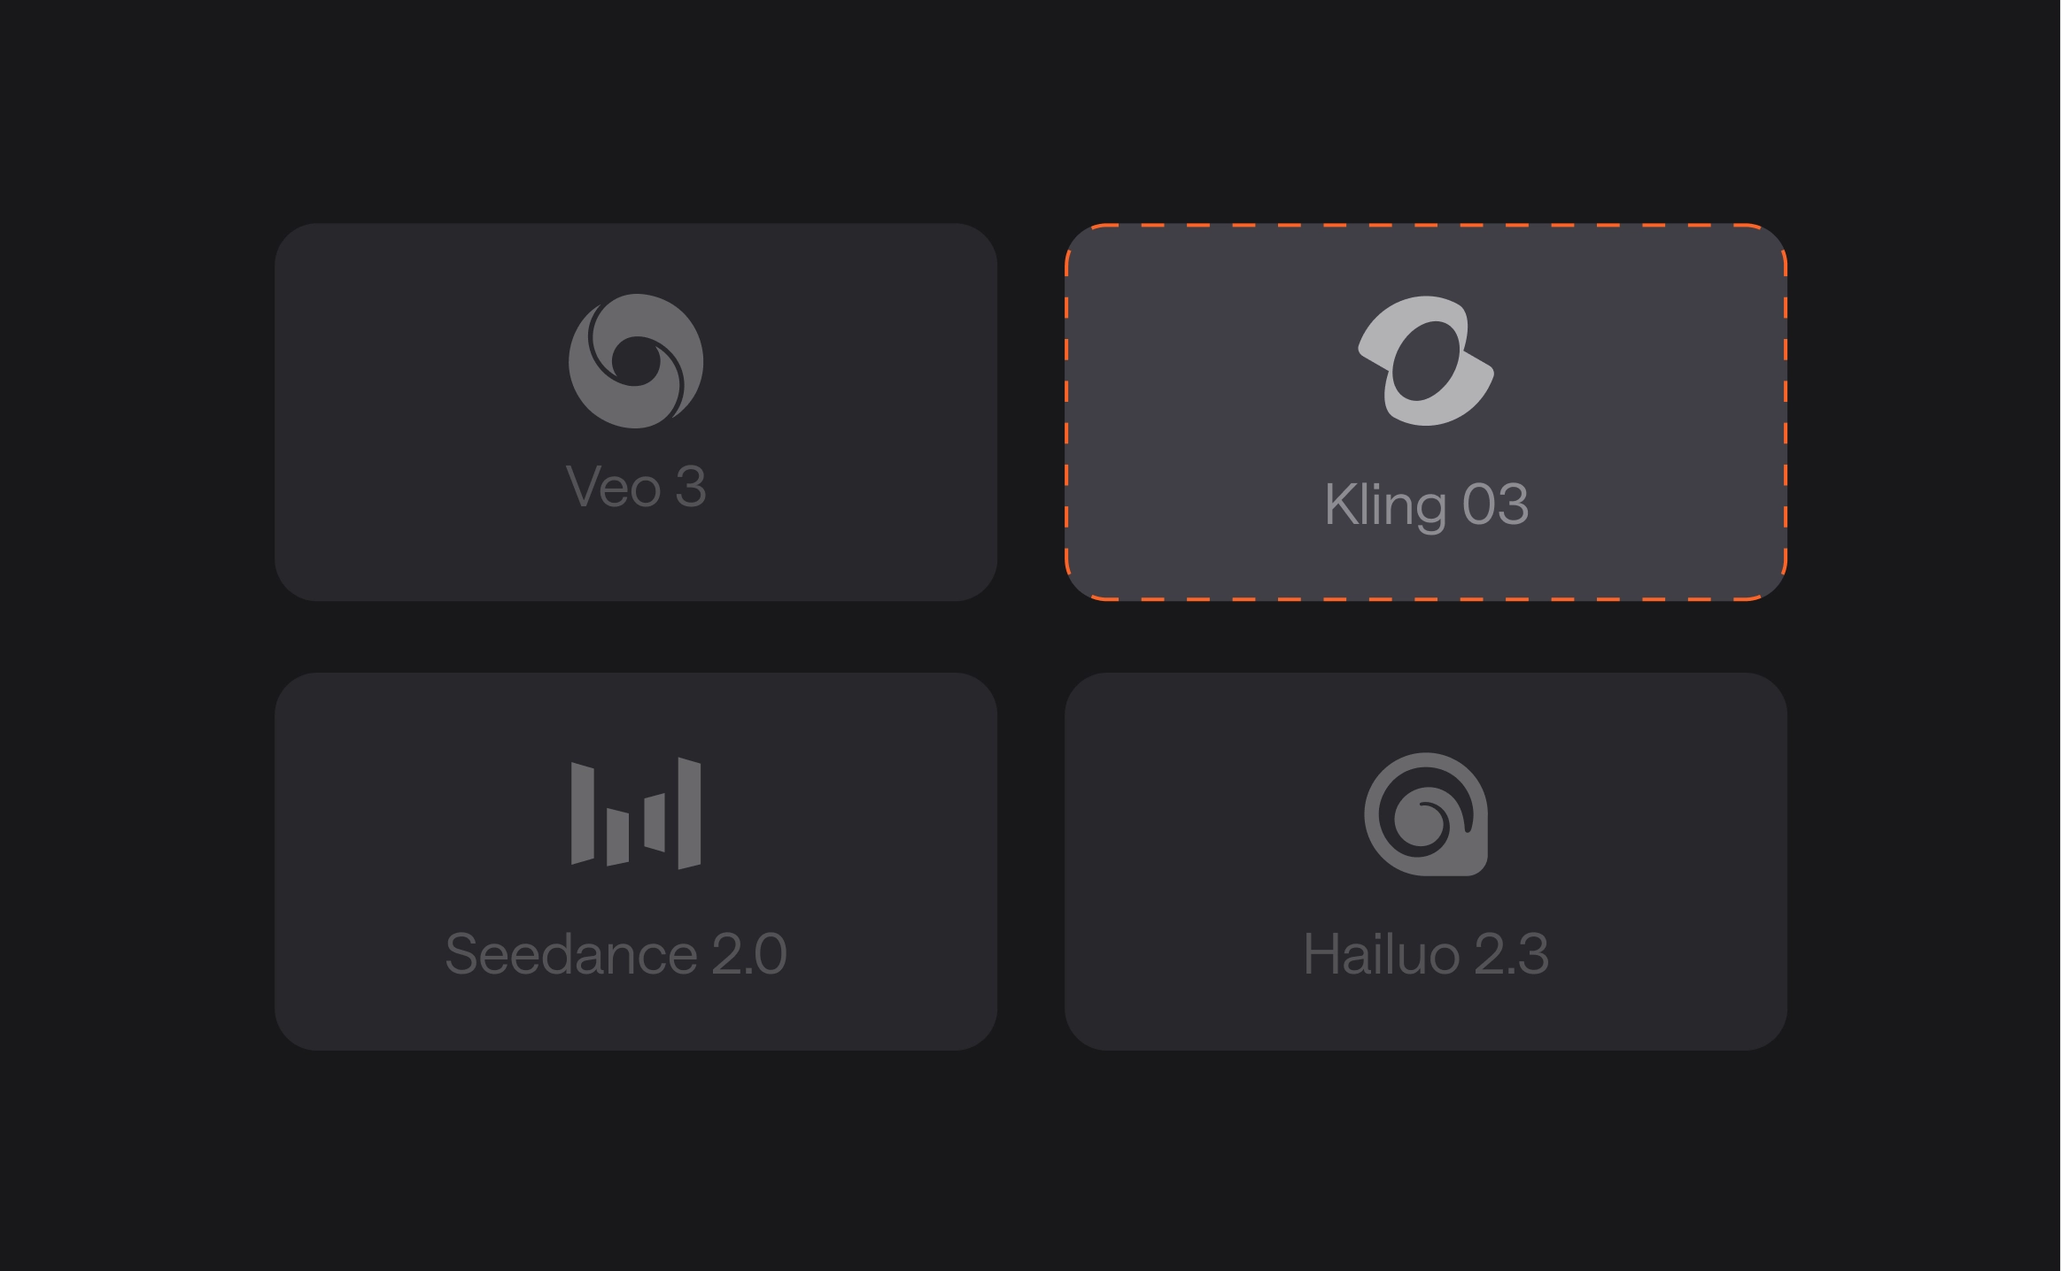Viewport: 2061px width, 1271px height.
Task: Pick the model with the circular swirl icon
Action: point(636,412)
